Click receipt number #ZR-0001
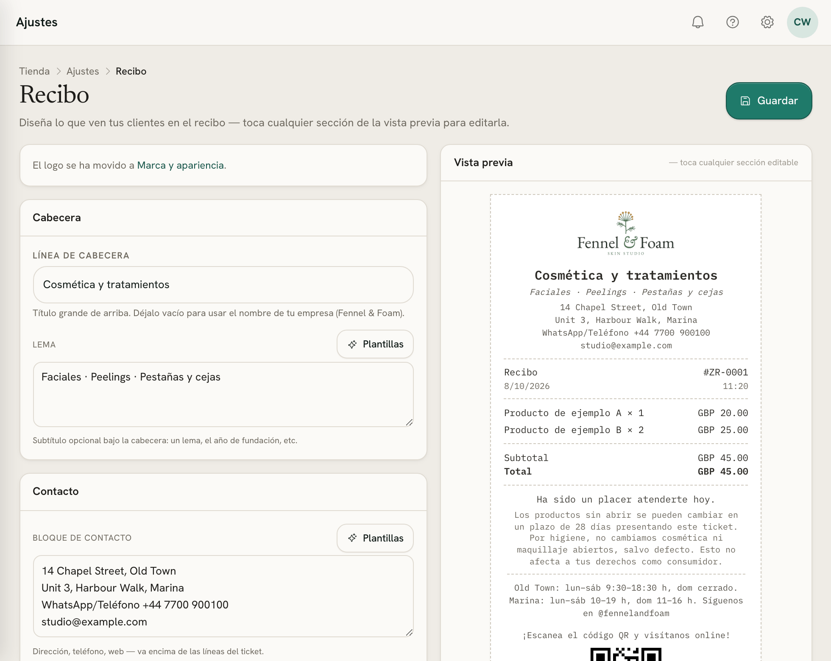 click(x=725, y=372)
